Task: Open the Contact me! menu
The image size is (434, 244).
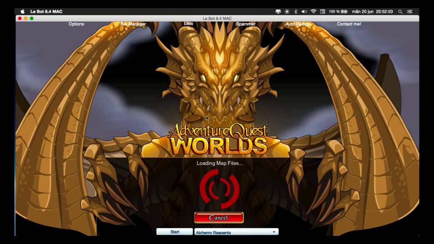Action: point(349,24)
